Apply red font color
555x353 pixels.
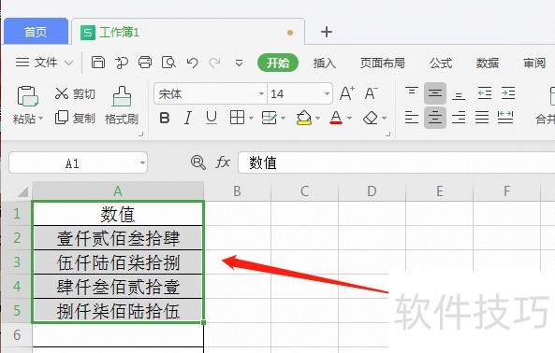(336, 118)
